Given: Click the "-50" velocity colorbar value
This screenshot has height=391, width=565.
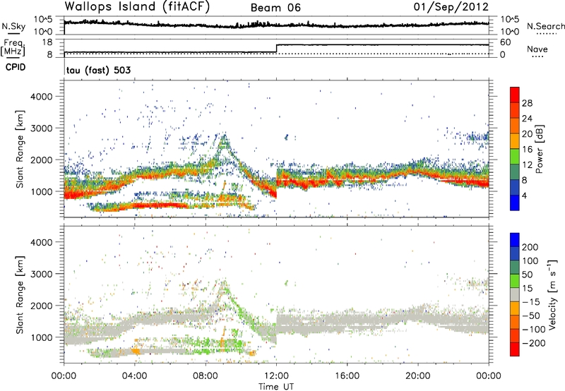Looking at the screenshot, I should tap(532, 315).
